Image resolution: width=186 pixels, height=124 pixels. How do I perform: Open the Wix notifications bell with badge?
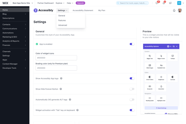coord(164,3)
